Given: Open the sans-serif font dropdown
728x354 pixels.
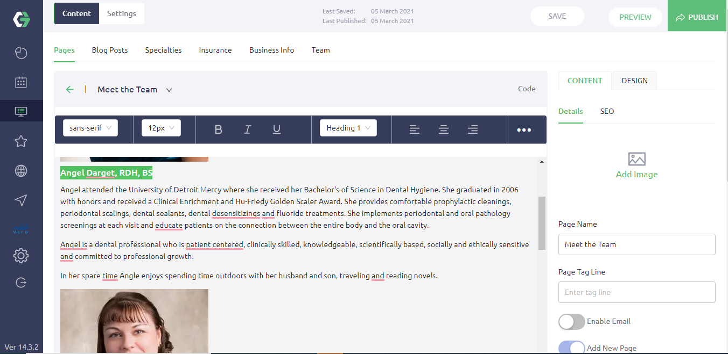Looking at the screenshot, I should point(90,128).
